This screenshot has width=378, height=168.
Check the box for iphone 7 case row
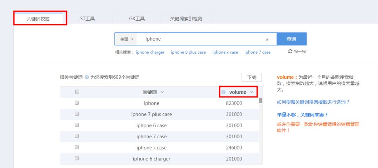click(x=77, y=136)
